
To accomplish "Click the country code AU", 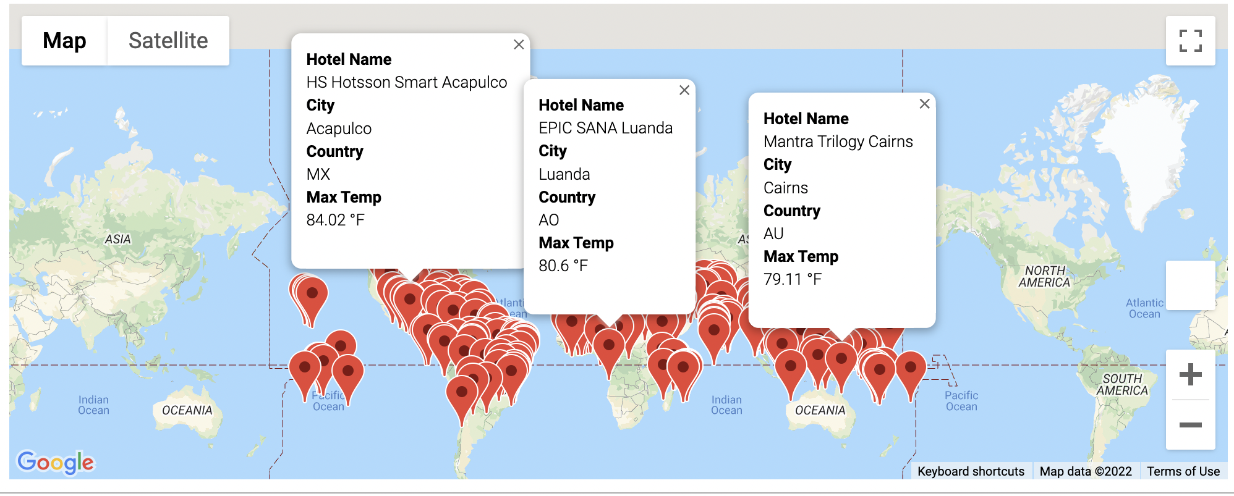I will 774,233.
